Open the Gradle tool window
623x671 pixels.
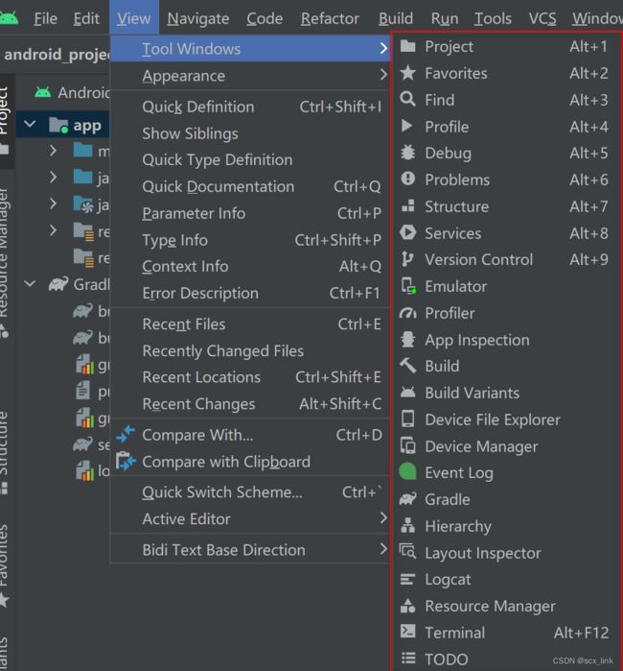pyautogui.click(x=506, y=499)
